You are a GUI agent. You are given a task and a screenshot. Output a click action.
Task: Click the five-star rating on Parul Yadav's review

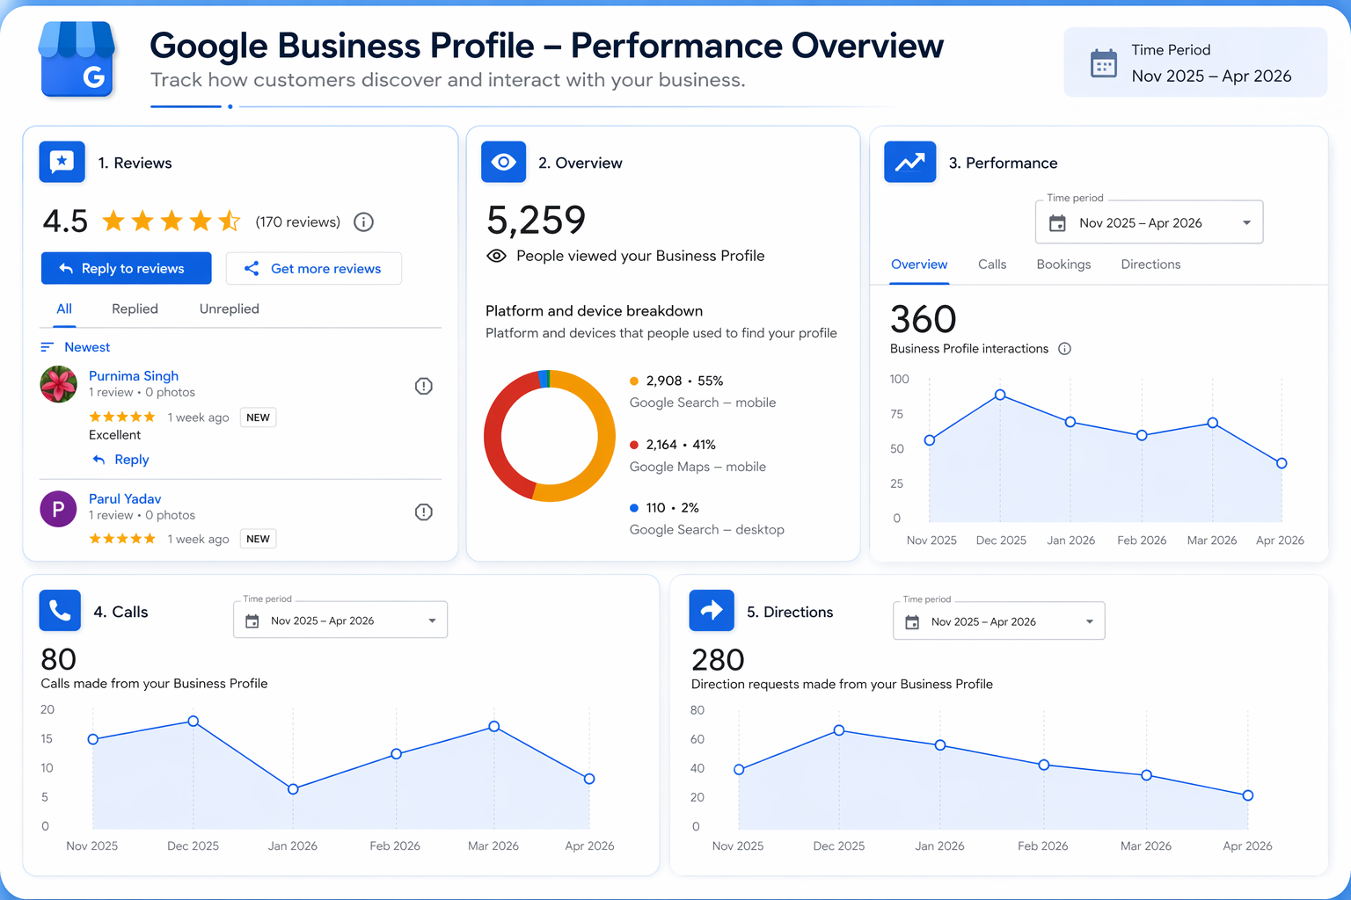122,539
